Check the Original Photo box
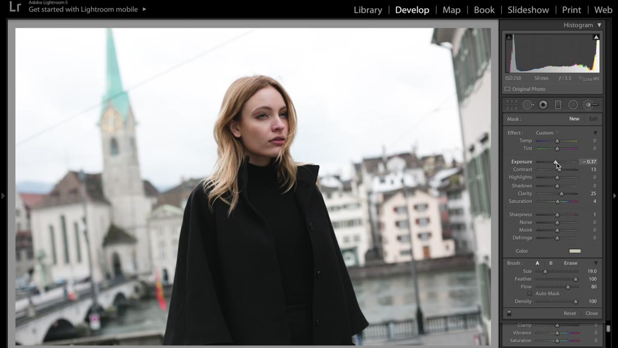This screenshot has height=348, width=618. coord(508,89)
